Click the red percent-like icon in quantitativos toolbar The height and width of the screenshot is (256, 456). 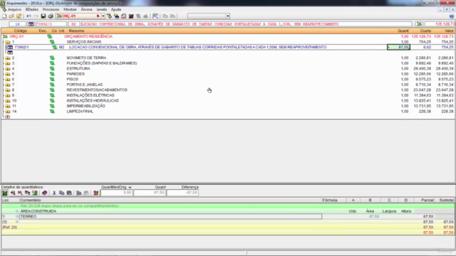tap(20, 193)
